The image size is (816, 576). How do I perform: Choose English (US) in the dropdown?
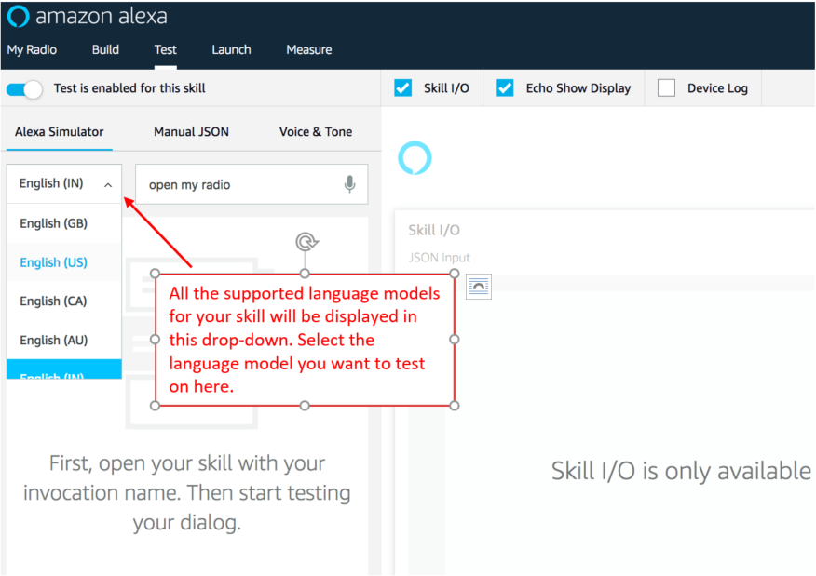pos(54,262)
